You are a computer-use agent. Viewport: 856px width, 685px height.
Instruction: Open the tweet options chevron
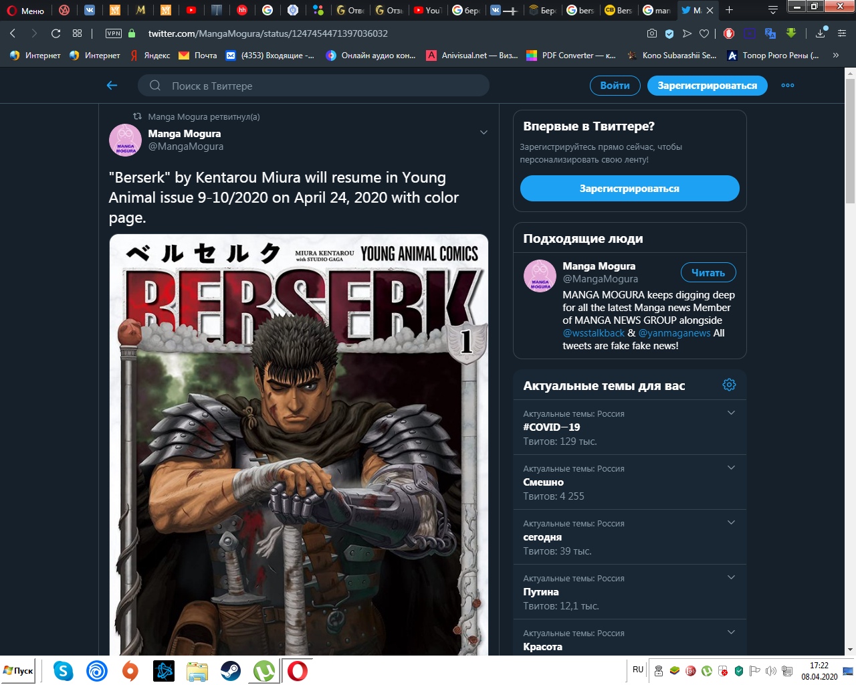tap(484, 132)
